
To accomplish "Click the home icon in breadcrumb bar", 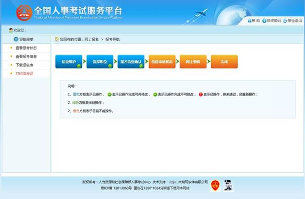I will [x=57, y=39].
